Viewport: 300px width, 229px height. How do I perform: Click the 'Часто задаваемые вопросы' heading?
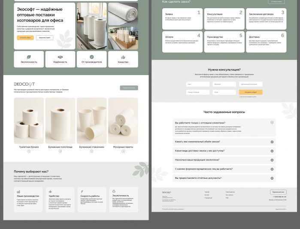[224, 112]
